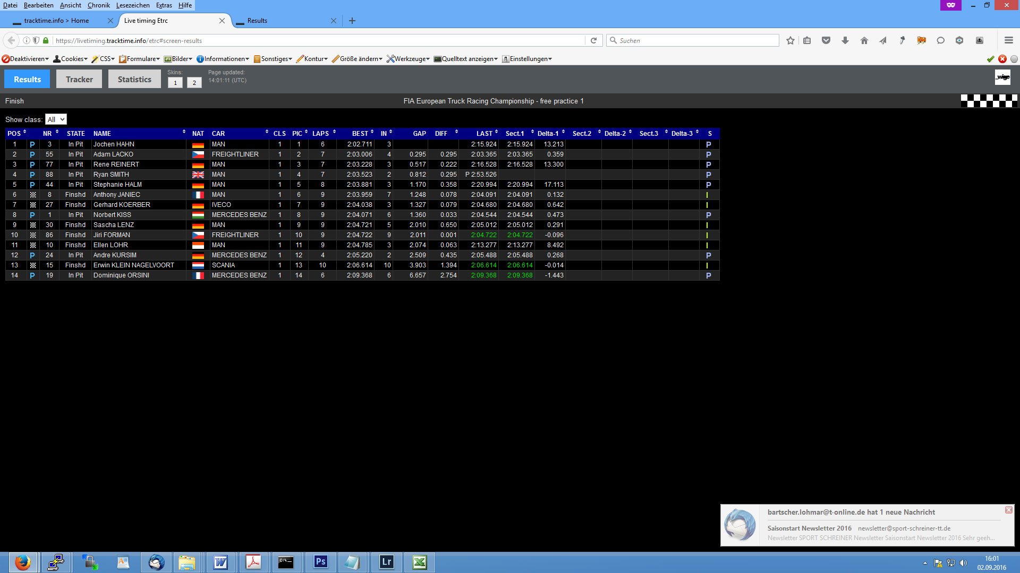This screenshot has height=573, width=1020.
Task: Expand the Bilder toolbar menu
Action: pos(178,59)
